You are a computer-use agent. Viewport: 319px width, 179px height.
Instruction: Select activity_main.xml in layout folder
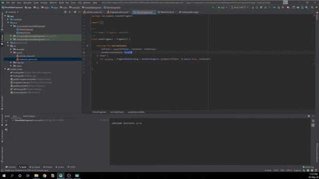click(x=25, y=56)
